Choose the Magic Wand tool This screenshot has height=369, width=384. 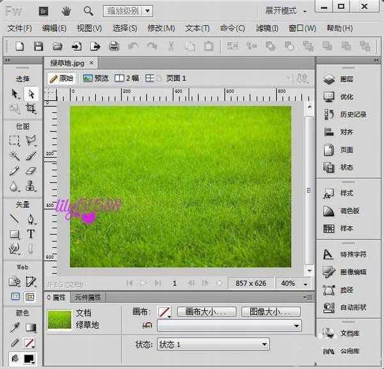15,156
